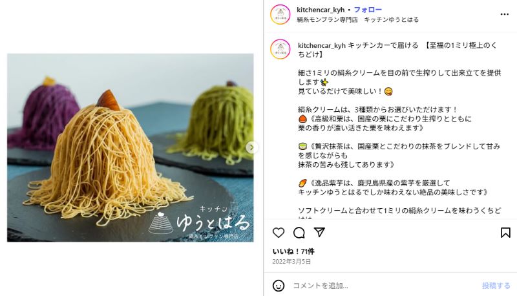This screenshot has width=517, height=296.
Task: Open comments via the speech bubble icon
Action: pos(299,233)
